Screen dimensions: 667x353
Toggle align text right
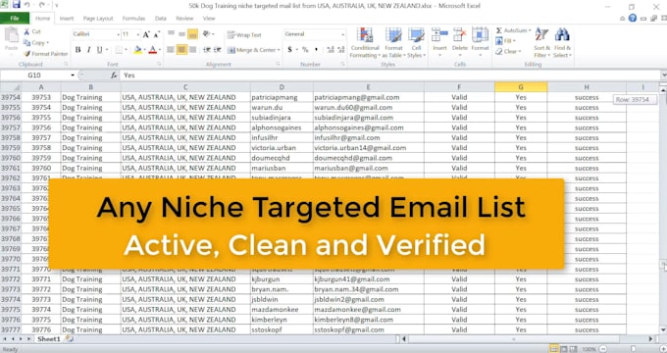(192, 50)
